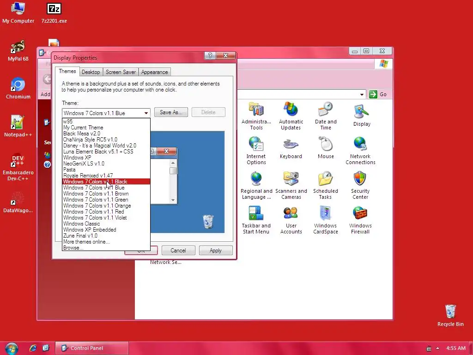
Task: Show hidden tray icons arrow
Action: point(438,348)
